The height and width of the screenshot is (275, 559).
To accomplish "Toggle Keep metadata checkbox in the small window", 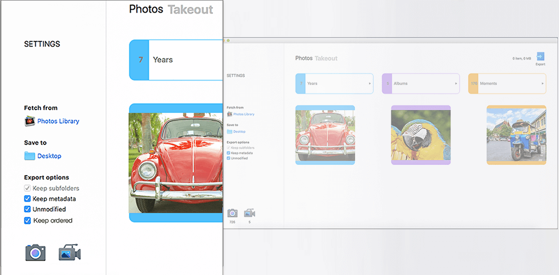I will coord(229,153).
